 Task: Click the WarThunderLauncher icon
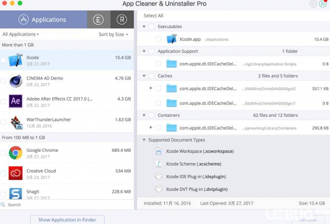click(x=16, y=122)
